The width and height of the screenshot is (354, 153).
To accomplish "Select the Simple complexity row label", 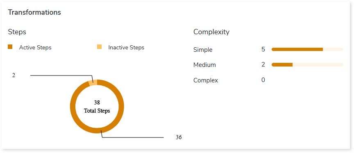I will 203,50.
